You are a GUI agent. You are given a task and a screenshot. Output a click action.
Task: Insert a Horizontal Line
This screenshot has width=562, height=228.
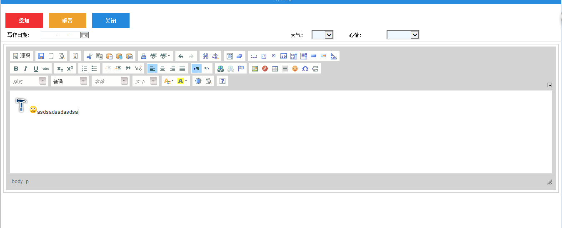click(285, 69)
